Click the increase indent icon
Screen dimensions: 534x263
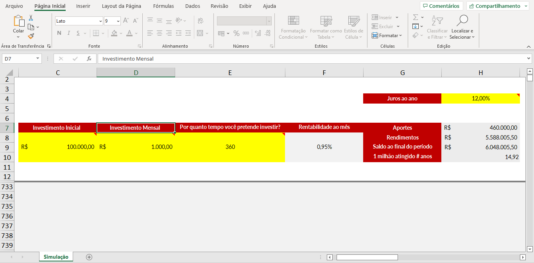[x=188, y=33]
